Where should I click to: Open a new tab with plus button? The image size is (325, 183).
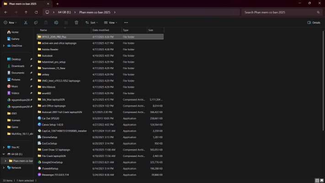click(x=57, y=4)
